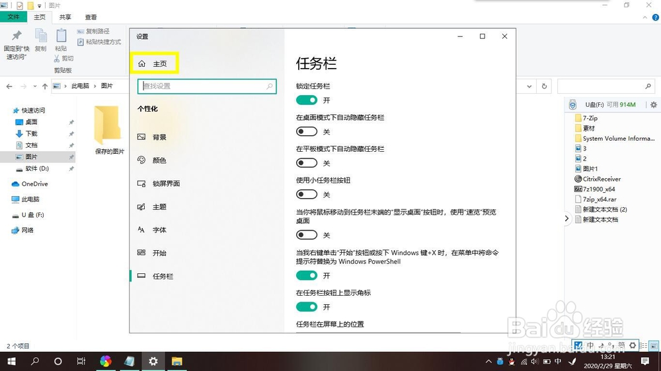
Task: Go to Settings Home button
Action: click(x=154, y=63)
